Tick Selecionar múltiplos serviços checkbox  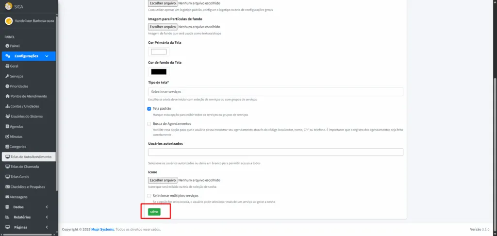[149, 196]
